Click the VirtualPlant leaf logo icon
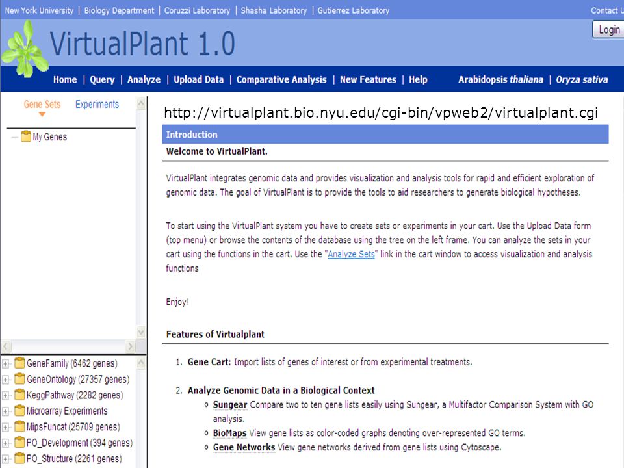624x468 pixels. tap(25, 49)
